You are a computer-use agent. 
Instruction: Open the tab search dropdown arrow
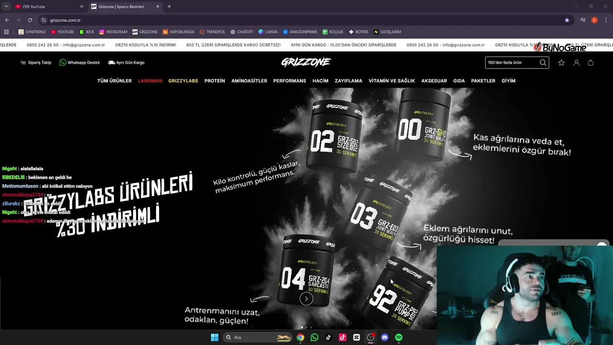coord(6,7)
